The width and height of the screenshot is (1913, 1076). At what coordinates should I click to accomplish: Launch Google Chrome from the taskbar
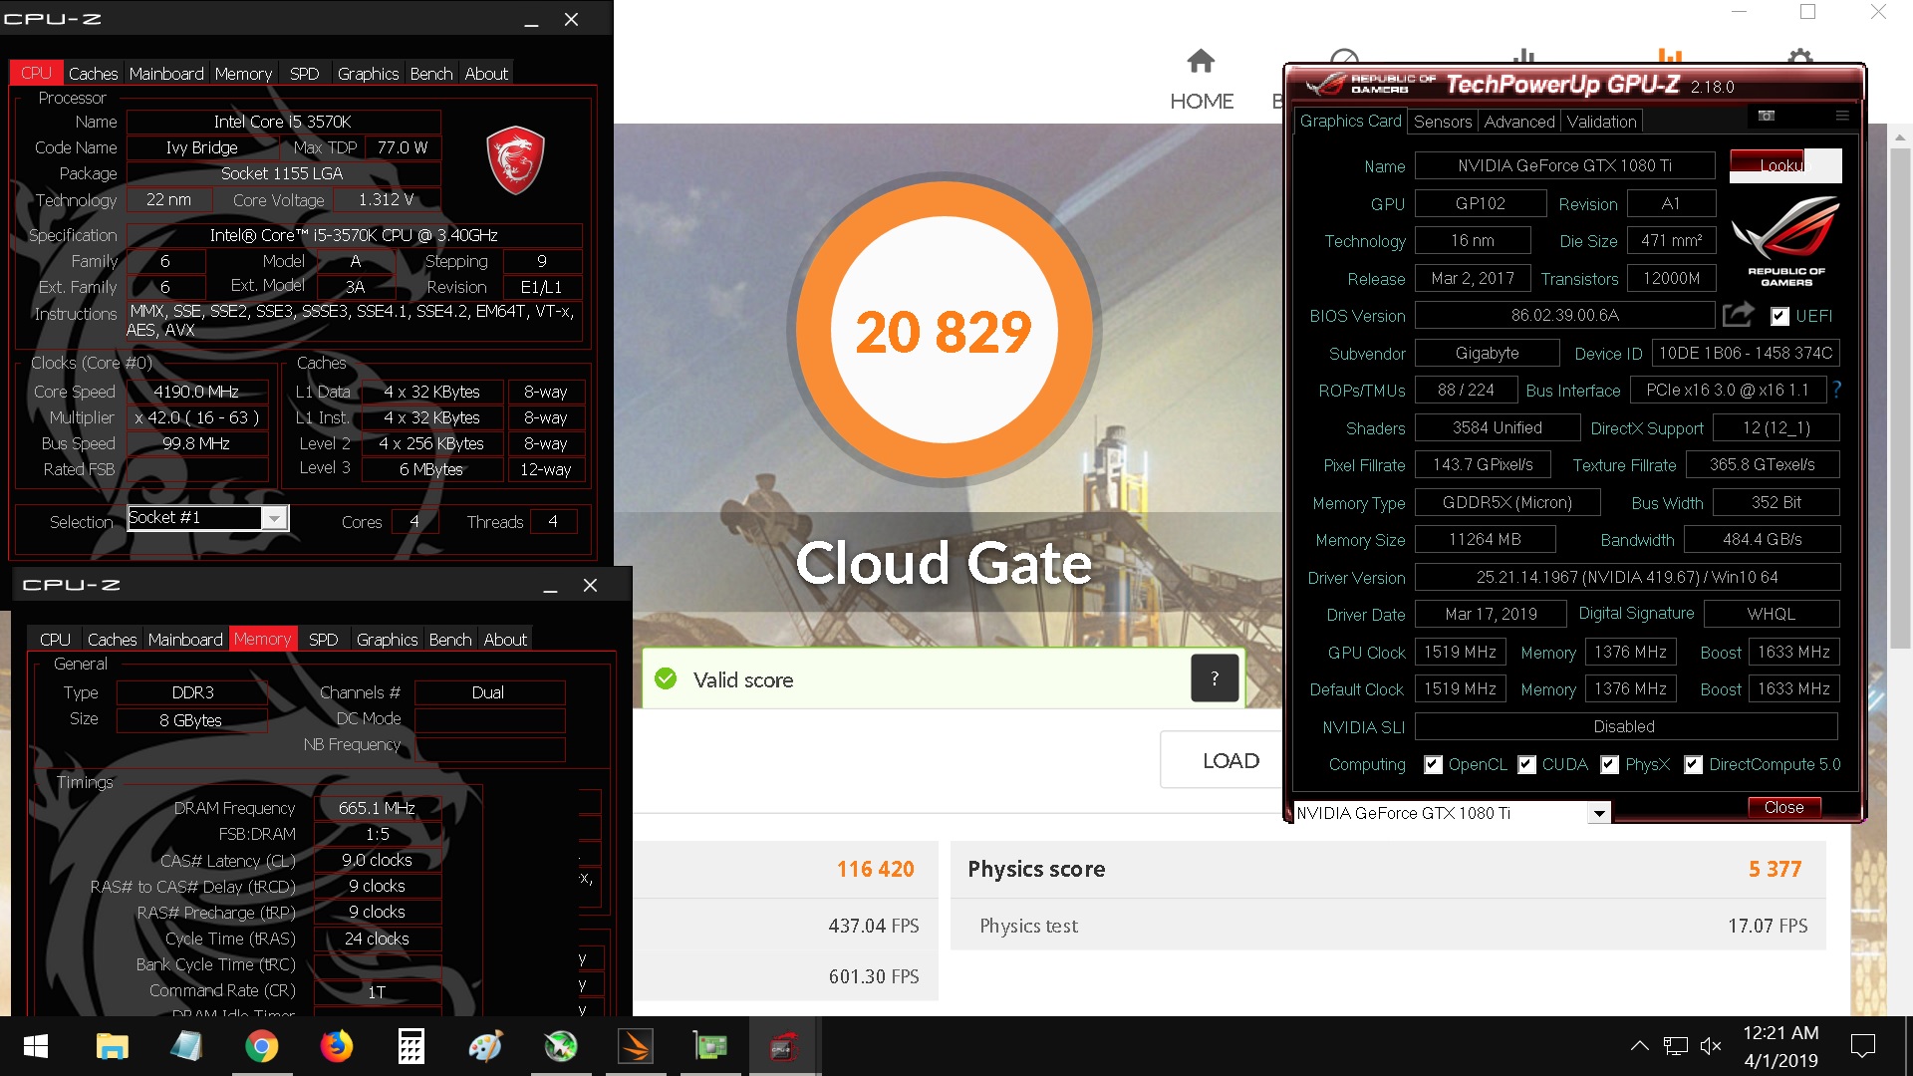pos(261,1046)
